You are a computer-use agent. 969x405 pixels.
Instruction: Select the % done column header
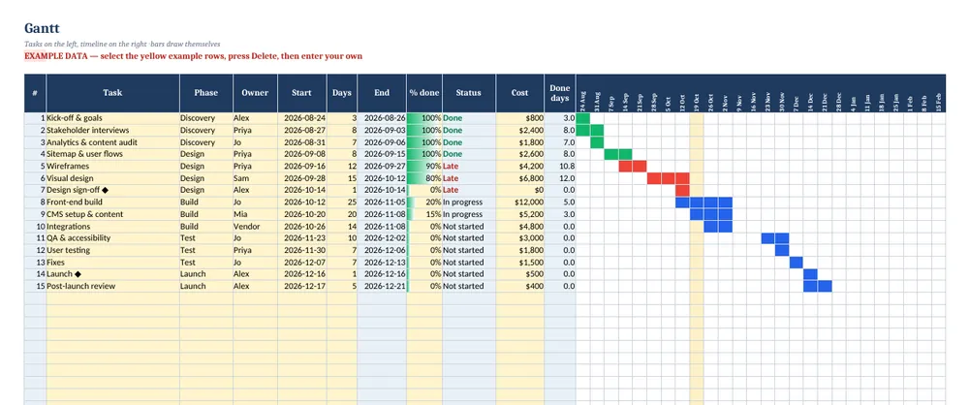point(424,93)
